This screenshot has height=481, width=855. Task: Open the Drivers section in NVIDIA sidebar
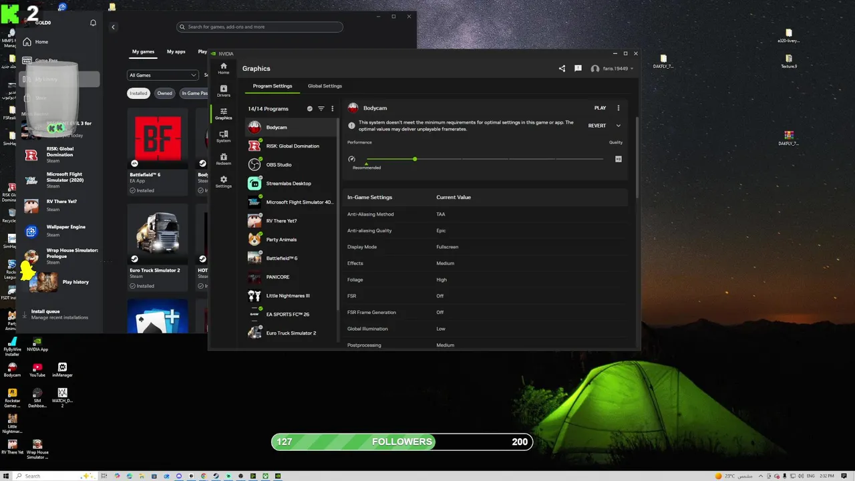pyautogui.click(x=223, y=91)
